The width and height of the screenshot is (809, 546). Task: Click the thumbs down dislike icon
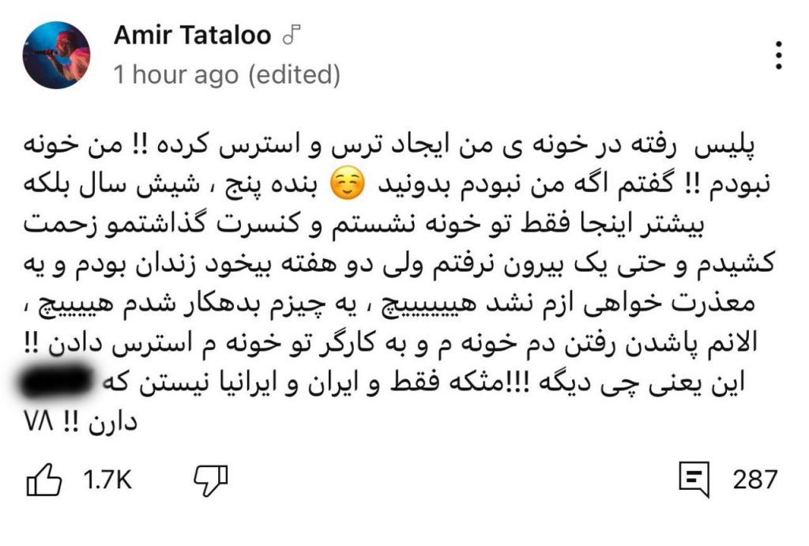(x=210, y=480)
